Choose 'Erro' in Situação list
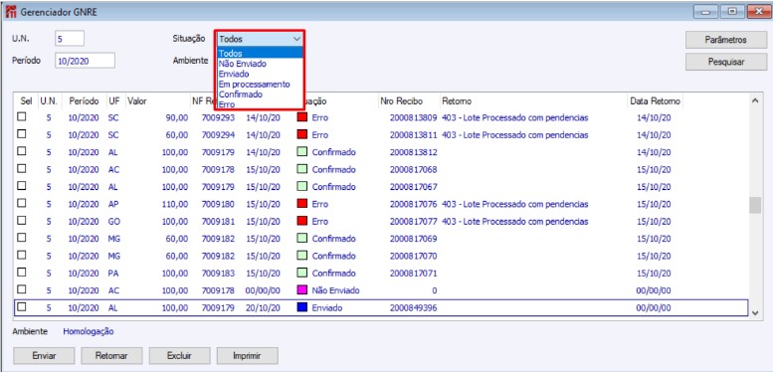773x372 pixels. click(x=260, y=104)
